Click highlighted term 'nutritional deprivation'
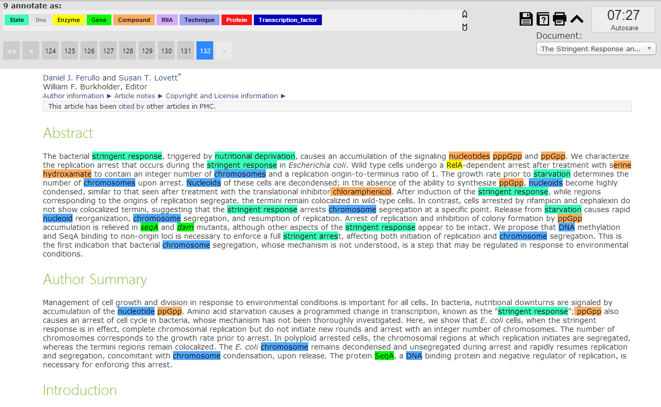Screen dimensions: 661x407 [255, 156]
